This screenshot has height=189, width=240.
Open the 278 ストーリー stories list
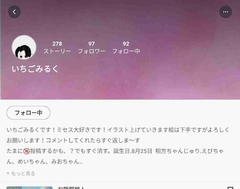[x=57, y=48]
